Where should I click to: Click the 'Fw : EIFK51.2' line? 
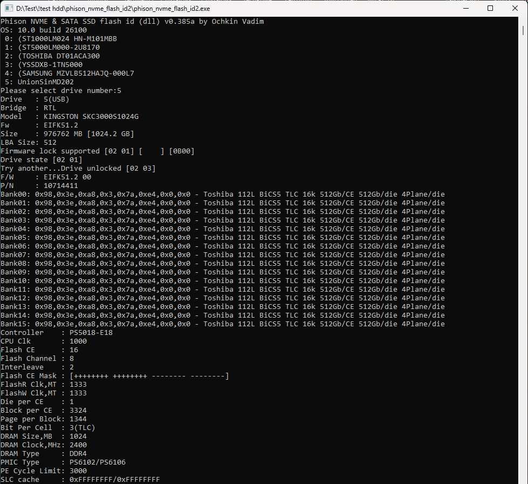click(x=39, y=125)
